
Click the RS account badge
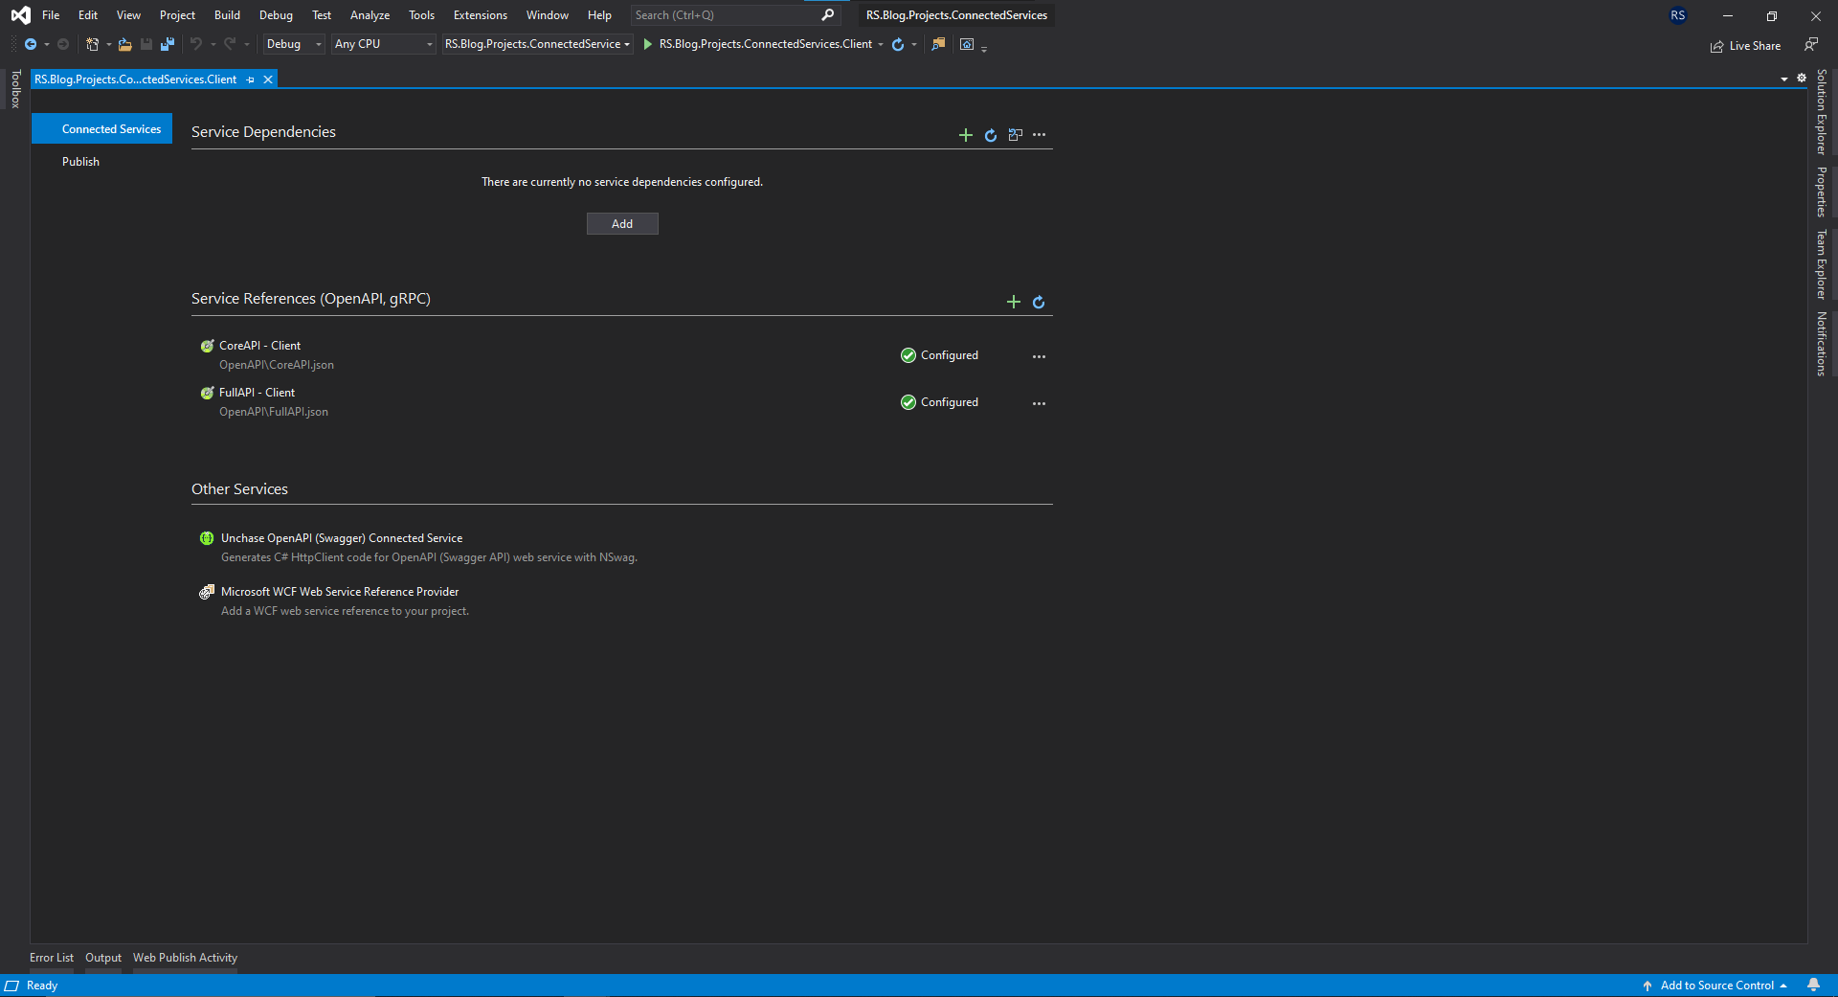pyautogui.click(x=1678, y=15)
